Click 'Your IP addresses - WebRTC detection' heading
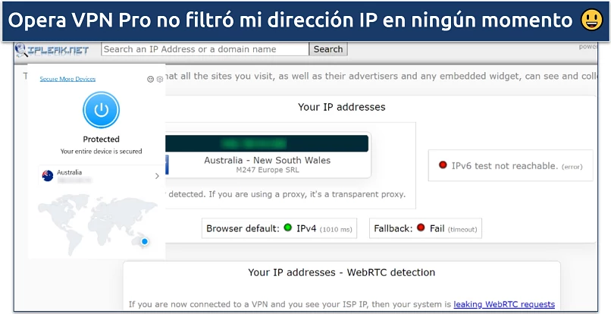611x314 pixels. coord(342,272)
